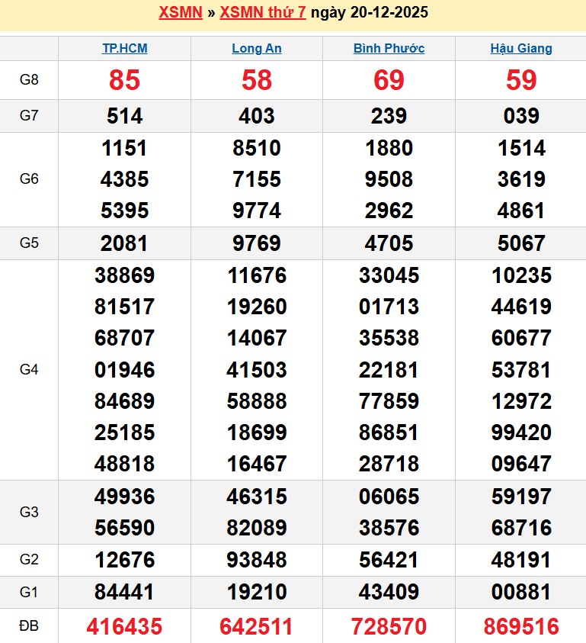This screenshot has height=643, width=586.
Task: Select the ĐB row label
Action: [x=29, y=626]
